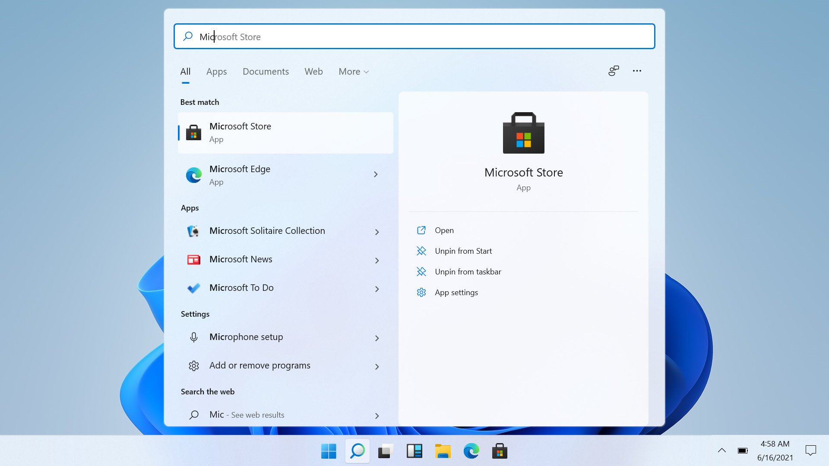Click the Documents search filter tab
This screenshot has width=829, height=466.
(x=266, y=72)
